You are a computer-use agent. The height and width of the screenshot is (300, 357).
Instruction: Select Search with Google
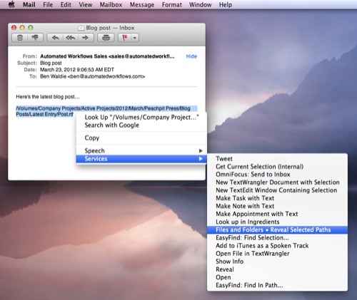click(112, 125)
